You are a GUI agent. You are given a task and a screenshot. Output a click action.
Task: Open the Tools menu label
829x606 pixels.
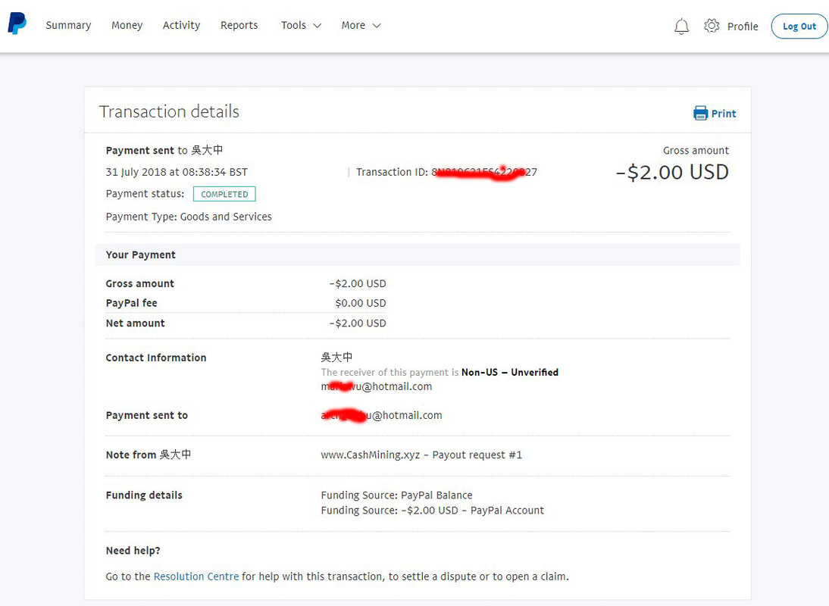[293, 25]
